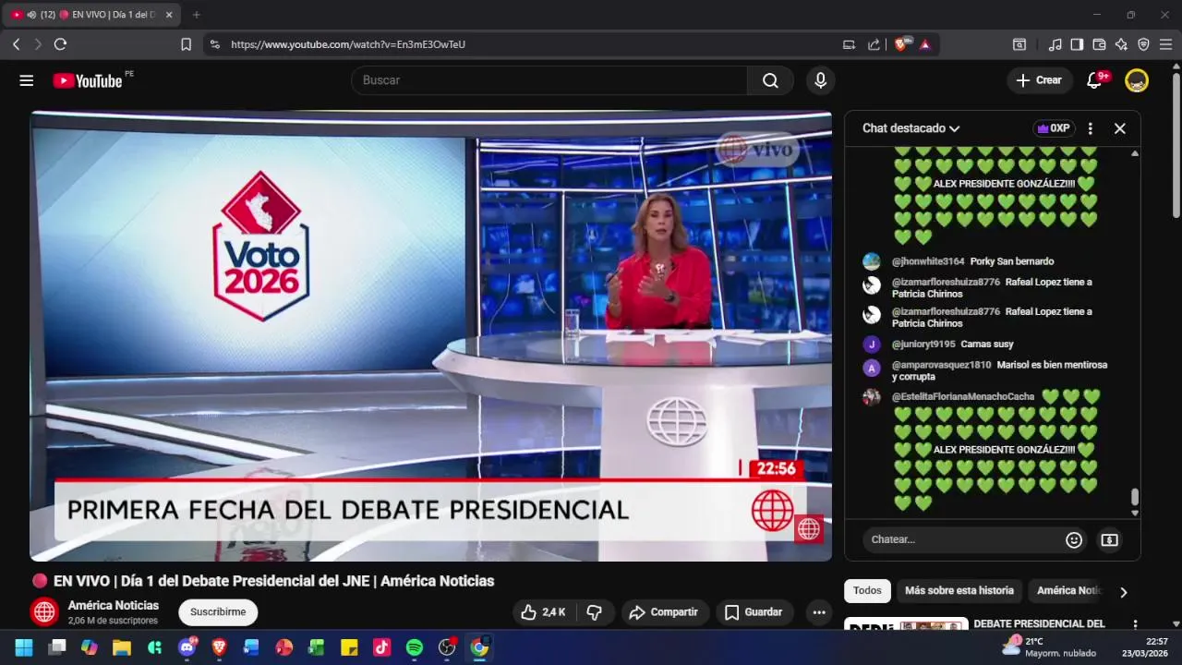Click the 0XP crown badge
This screenshot has height=665, width=1182.
pos(1054,128)
